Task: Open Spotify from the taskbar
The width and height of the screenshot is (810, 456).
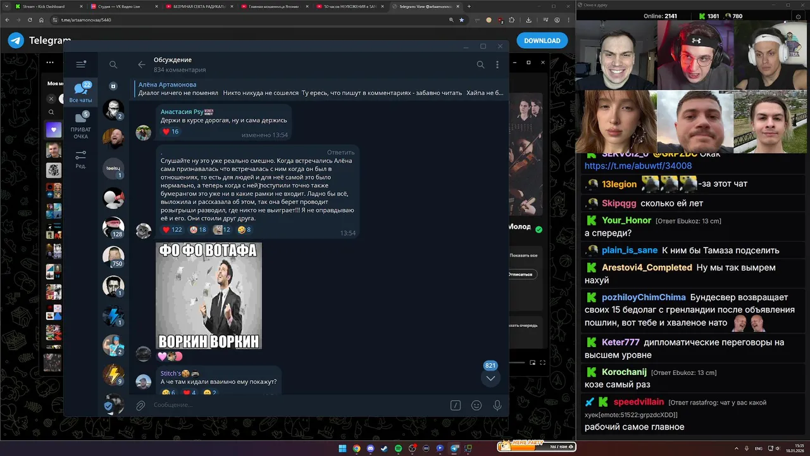Action: coord(398,448)
